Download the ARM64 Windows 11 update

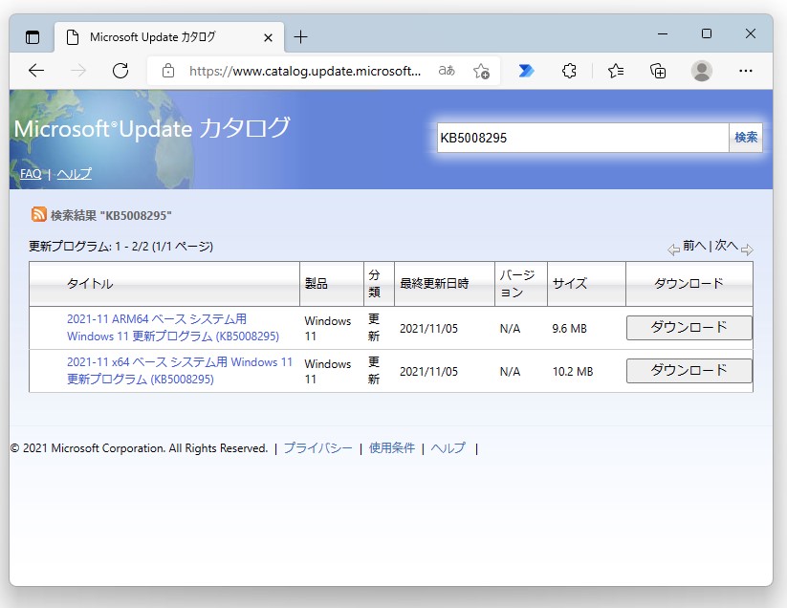coord(688,328)
